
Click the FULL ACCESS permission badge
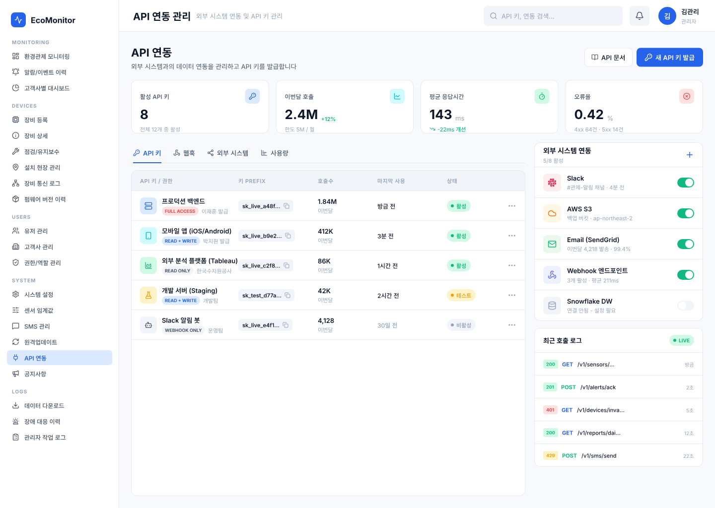click(180, 211)
